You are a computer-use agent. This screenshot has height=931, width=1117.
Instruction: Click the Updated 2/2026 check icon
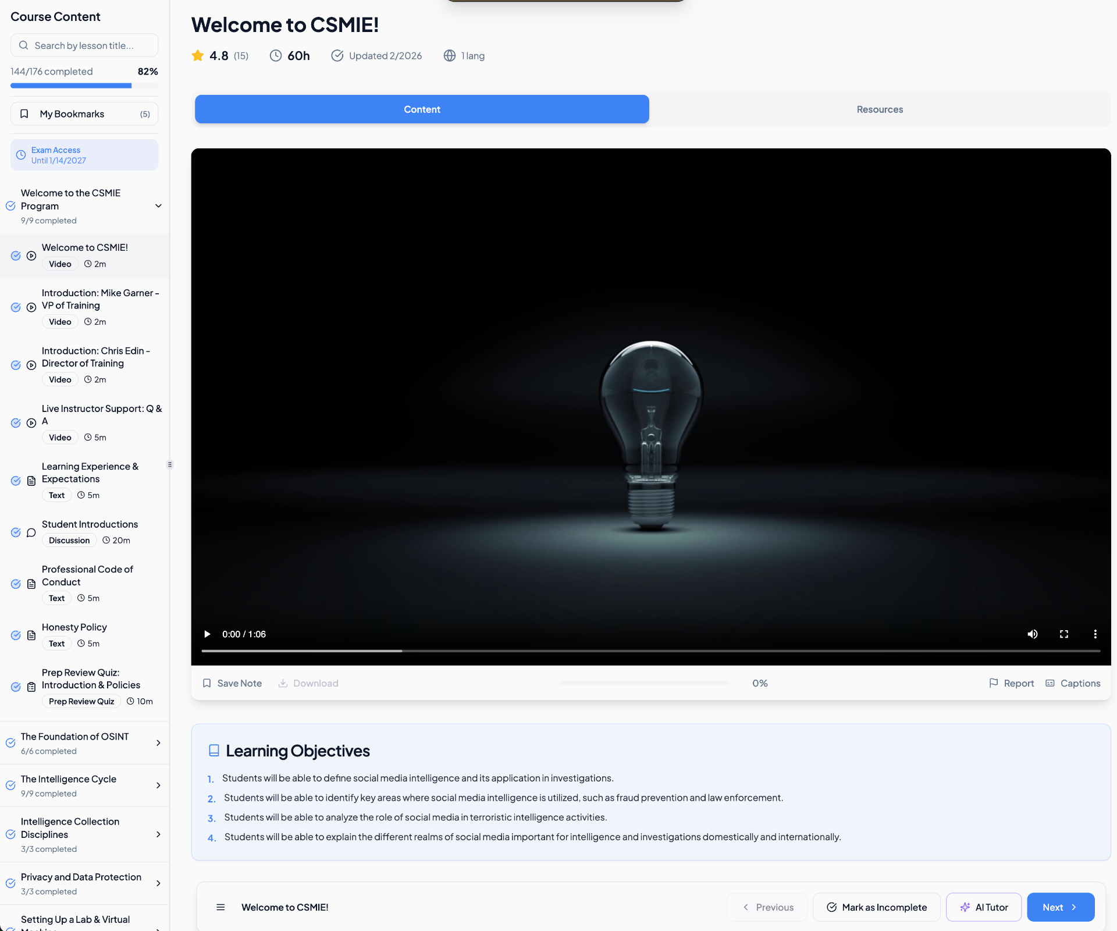point(337,55)
